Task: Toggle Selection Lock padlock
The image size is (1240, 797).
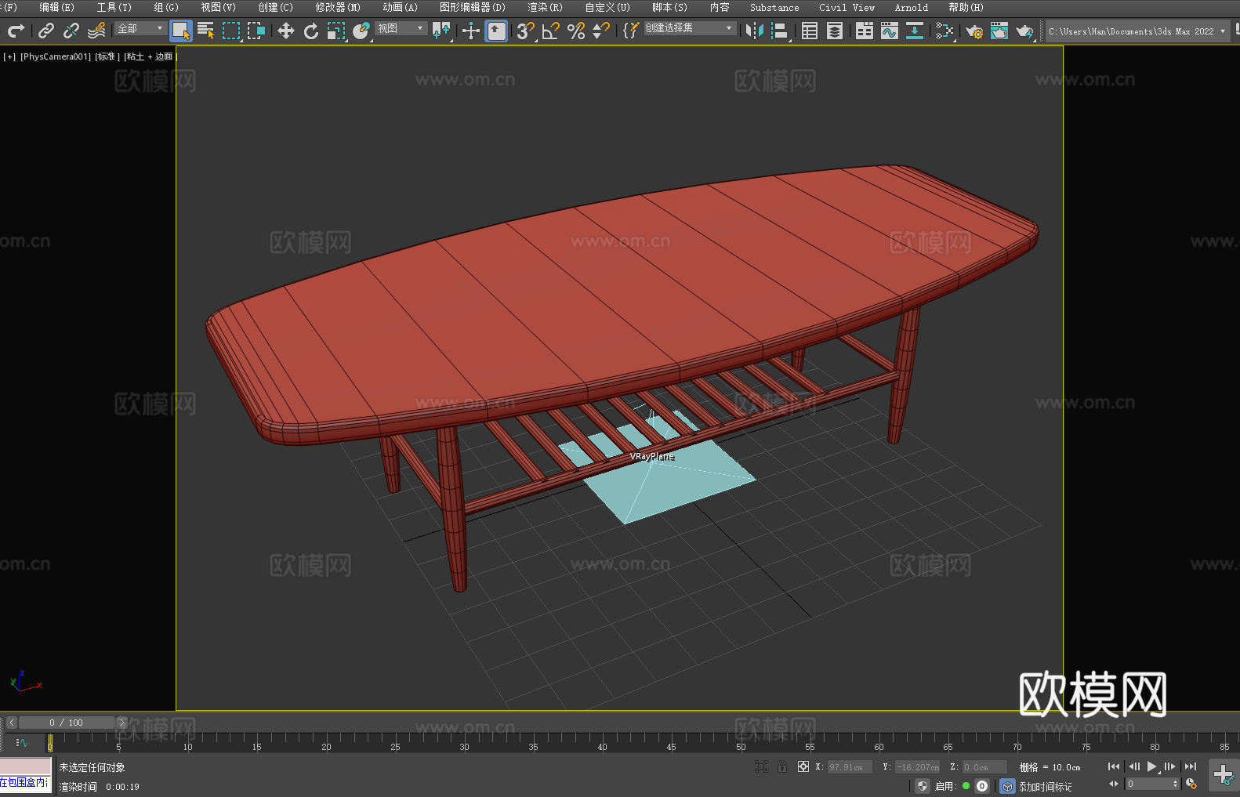Action: click(782, 766)
